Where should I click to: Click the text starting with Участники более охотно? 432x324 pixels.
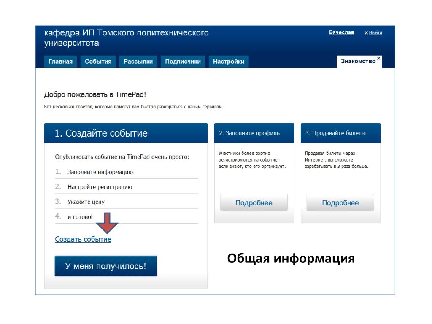(252, 160)
